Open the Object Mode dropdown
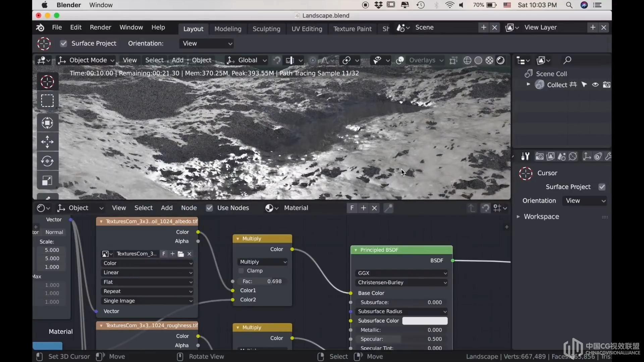This screenshot has width=644, height=362. 86,60
